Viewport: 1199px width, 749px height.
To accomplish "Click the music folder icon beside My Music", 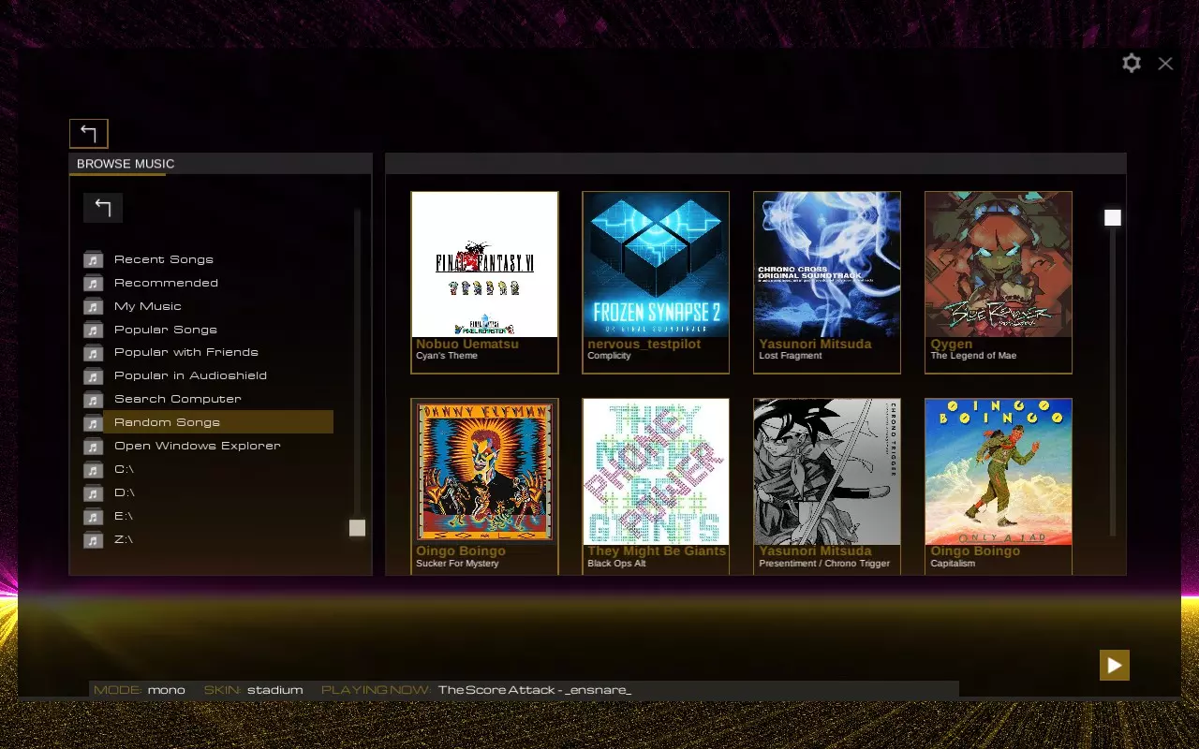I will [93, 306].
